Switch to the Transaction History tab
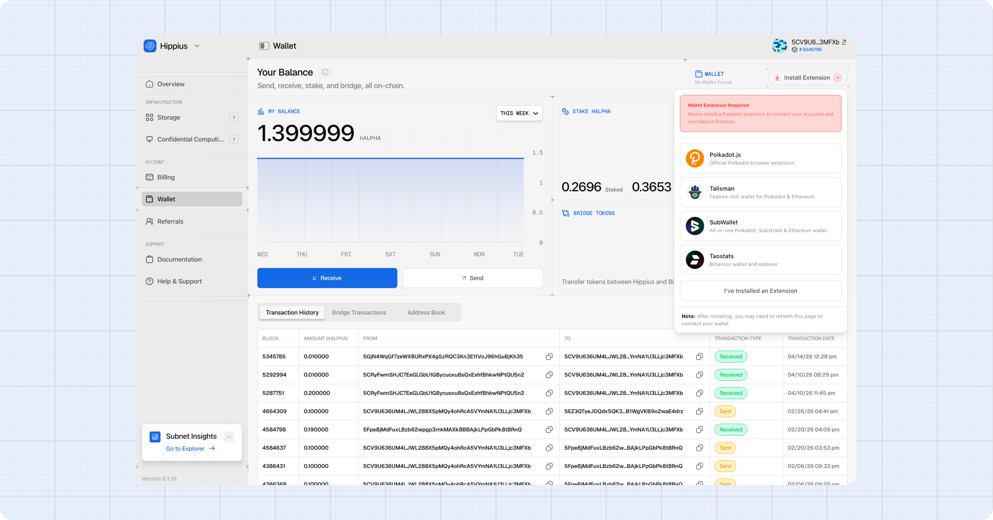The image size is (993, 520). [292, 312]
